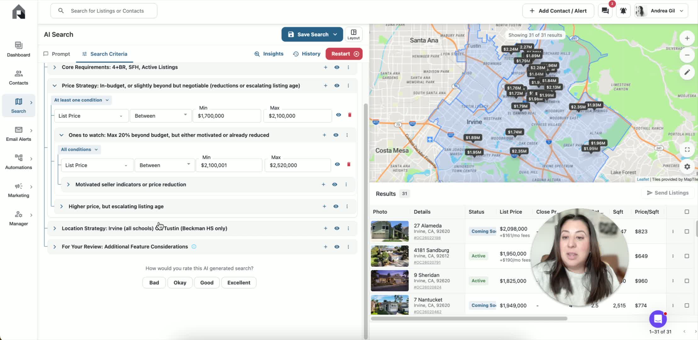The image size is (698, 340).
Task: Open the Andrea Gil account dropdown
Action: 661,11
